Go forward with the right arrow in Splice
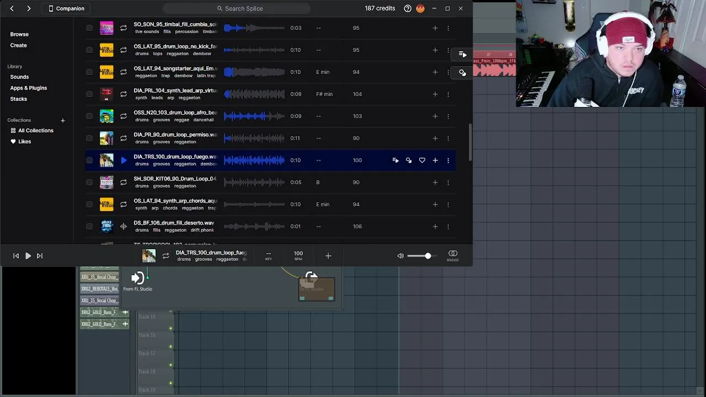The width and height of the screenshot is (706, 397). (x=29, y=8)
